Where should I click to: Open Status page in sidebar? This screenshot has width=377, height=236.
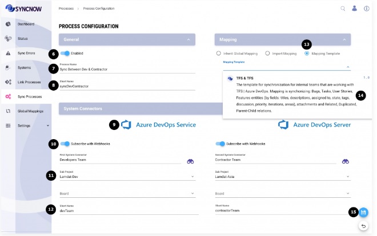click(23, 38)
